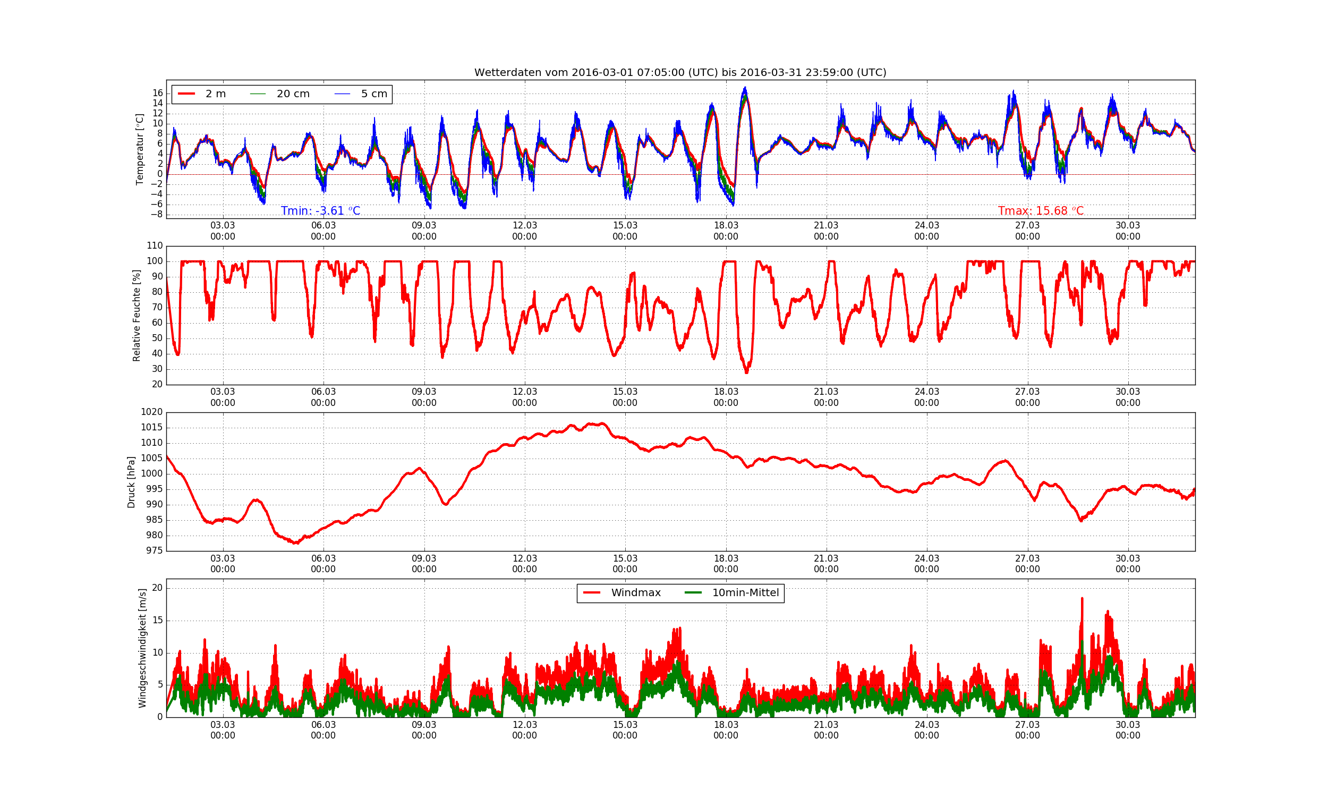Click the '06.03 00:00' date label under the pressure plot

tap(323, 564)
